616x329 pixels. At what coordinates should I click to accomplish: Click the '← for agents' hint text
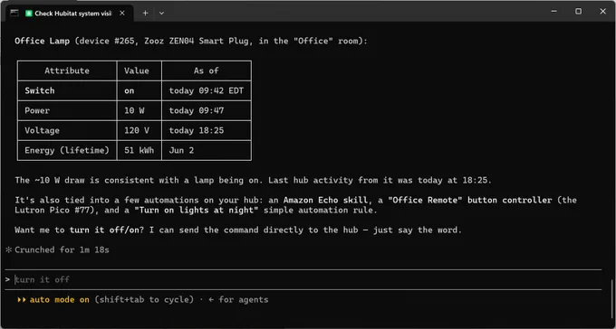click(x=238, y=299)
